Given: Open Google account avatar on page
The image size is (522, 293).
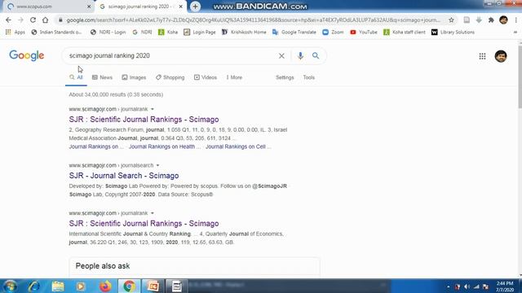Looking at the screenshot, I should point(501,56).
